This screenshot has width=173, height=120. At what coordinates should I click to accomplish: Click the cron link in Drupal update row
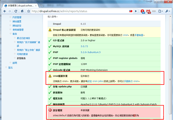point(126,35)
